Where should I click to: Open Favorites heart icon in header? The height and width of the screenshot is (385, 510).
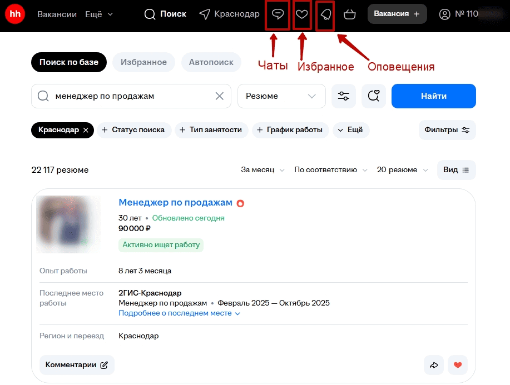point(301,14)
